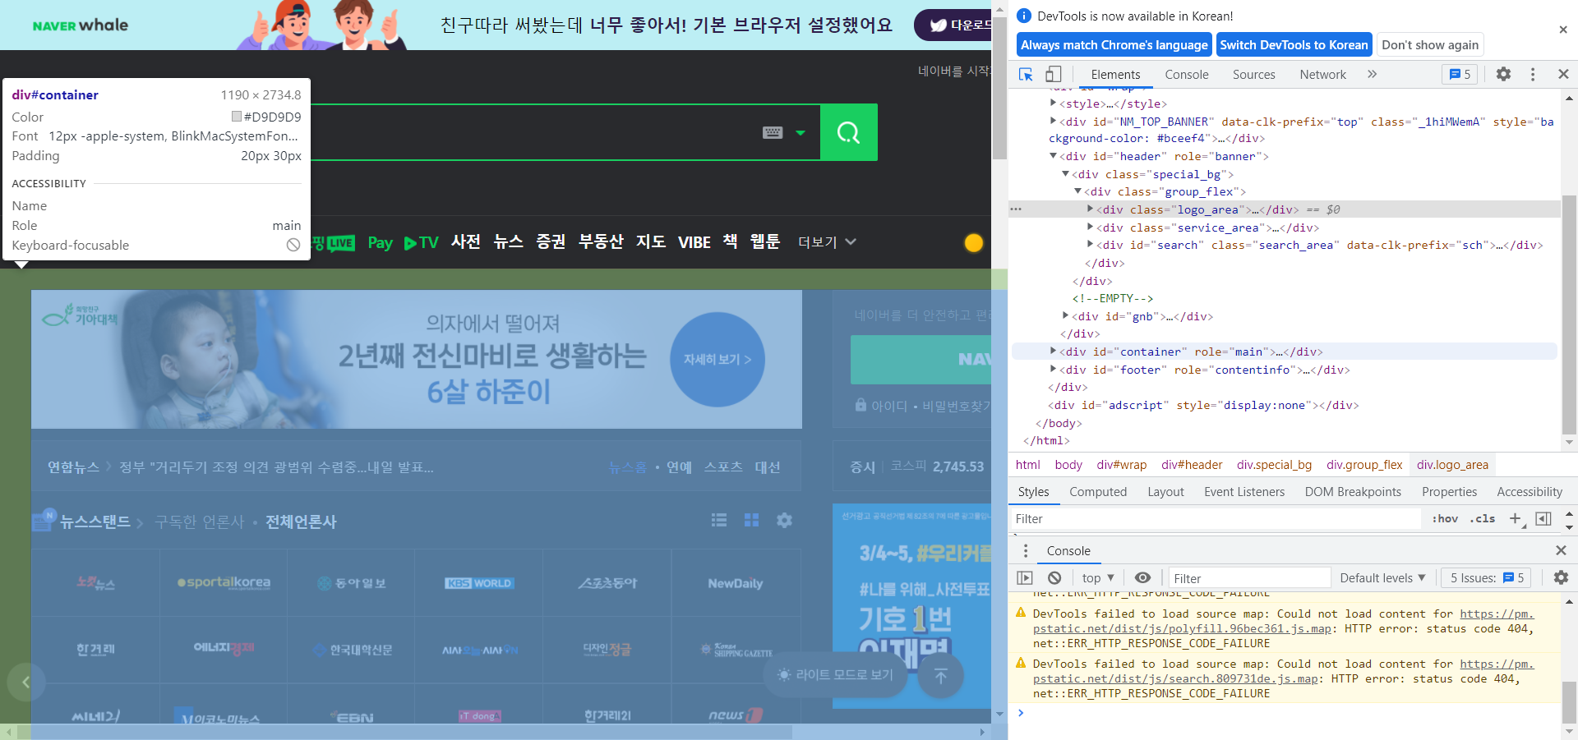Click the scroll-to-top arrow button

click(941, 675)
